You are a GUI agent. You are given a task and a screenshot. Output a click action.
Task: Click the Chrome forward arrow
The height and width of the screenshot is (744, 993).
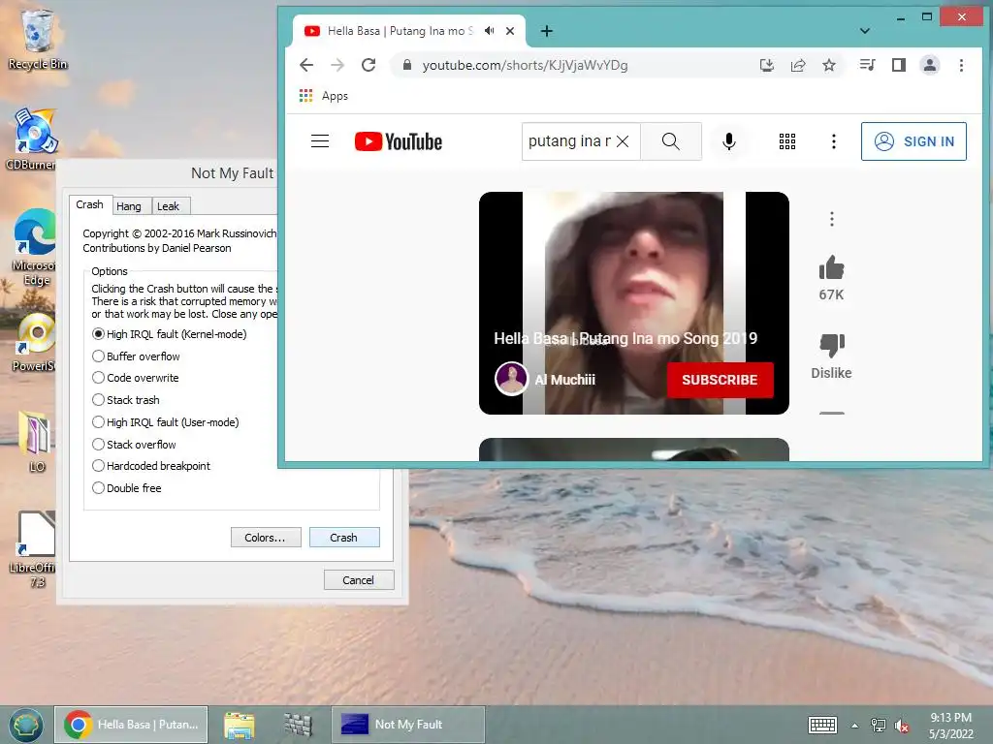(337, 65)
